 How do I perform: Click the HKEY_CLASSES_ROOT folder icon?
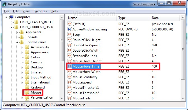pyautogui.click(x=16, y=22)
